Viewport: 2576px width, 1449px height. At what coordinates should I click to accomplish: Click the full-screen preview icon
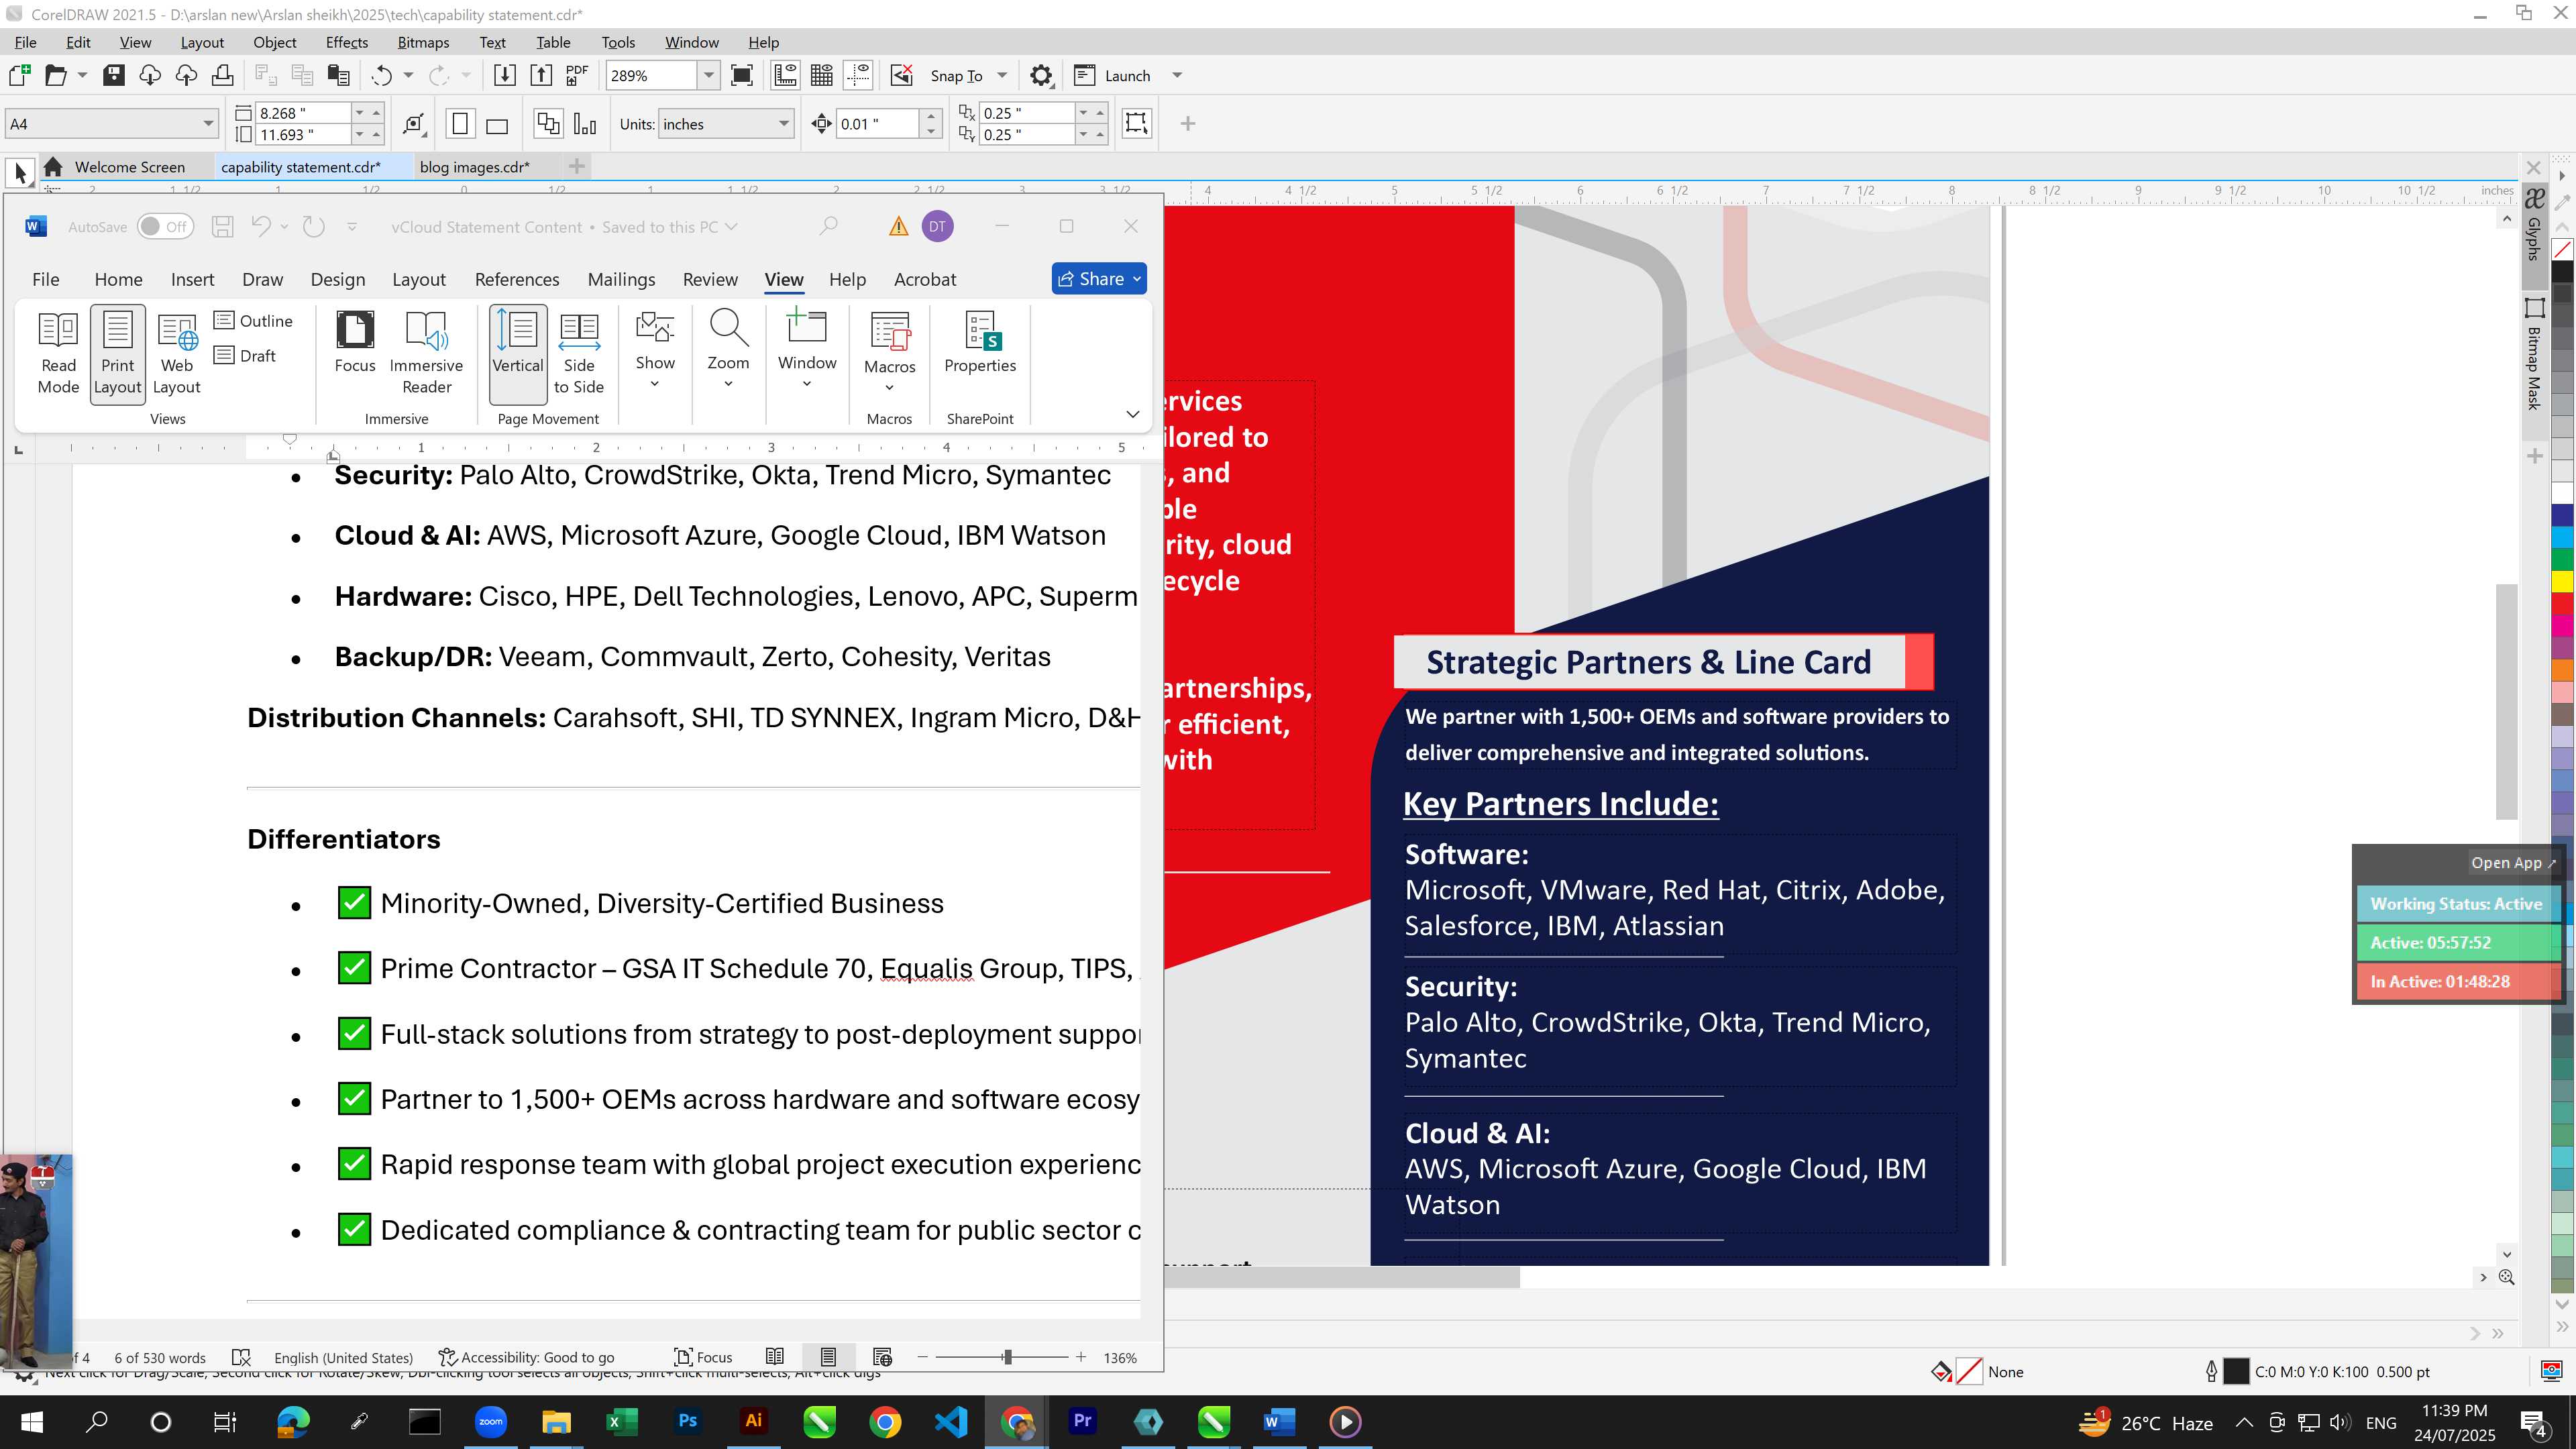742,75
